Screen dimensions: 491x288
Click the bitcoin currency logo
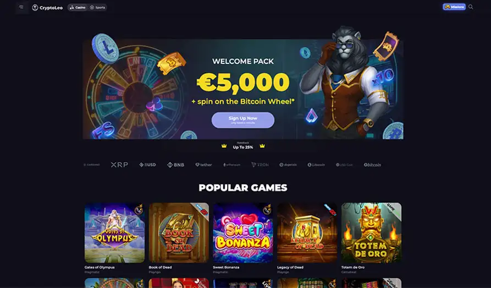pos(372,165)
